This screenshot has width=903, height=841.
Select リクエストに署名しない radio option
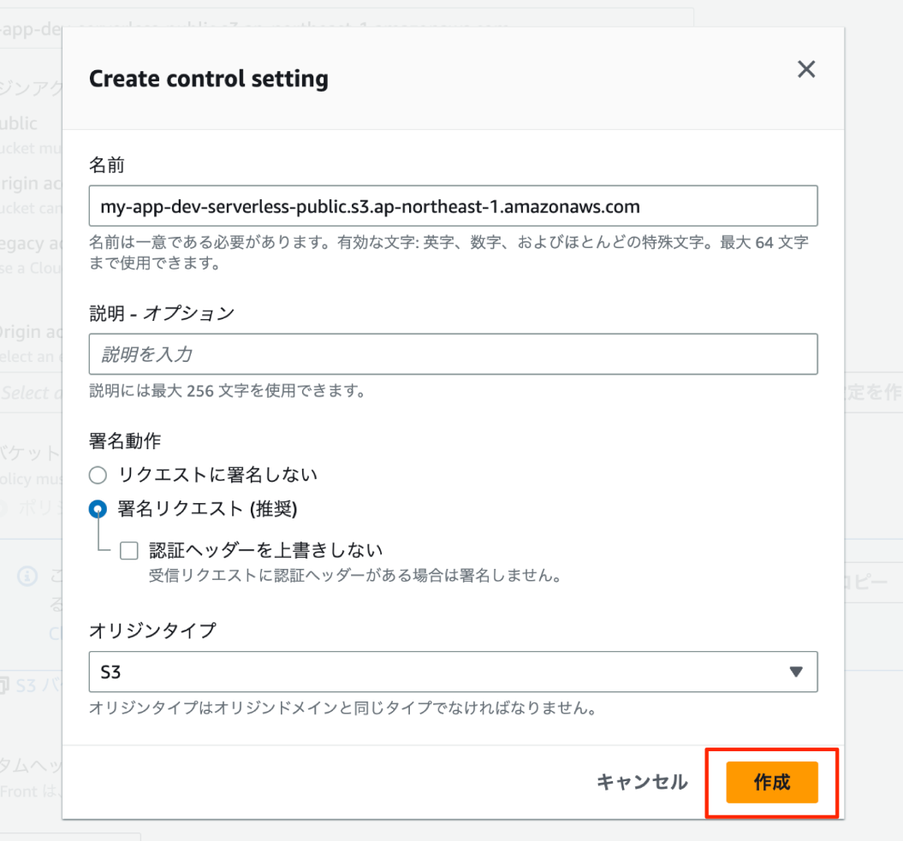point(98,475)
